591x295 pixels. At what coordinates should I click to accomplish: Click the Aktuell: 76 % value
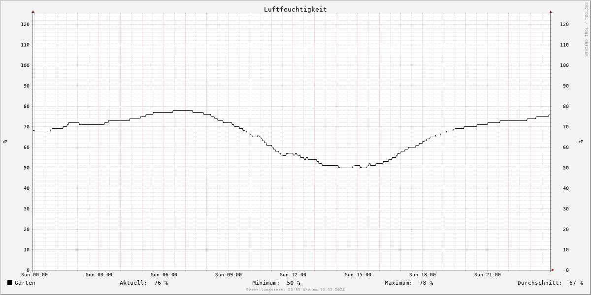144,283
